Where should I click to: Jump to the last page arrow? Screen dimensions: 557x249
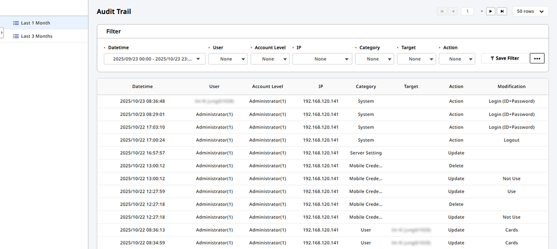[502, 11]
